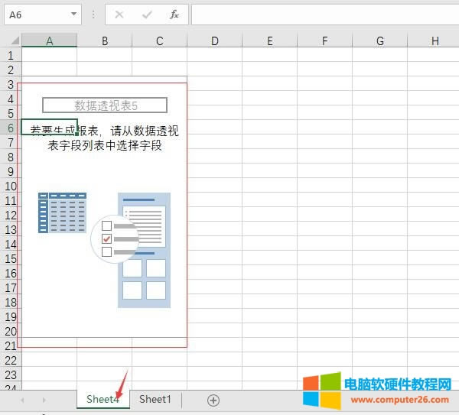Select row 1 header
This screenshot has width=459, height=415.
(11, 56)
